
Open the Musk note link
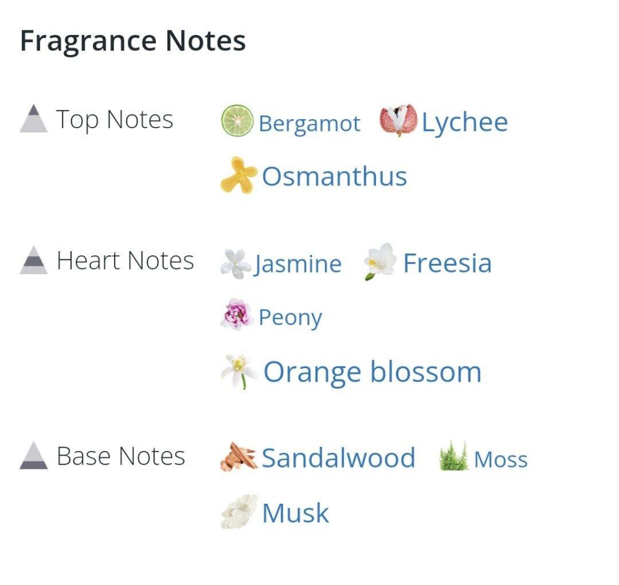click(x=295, y=513)
